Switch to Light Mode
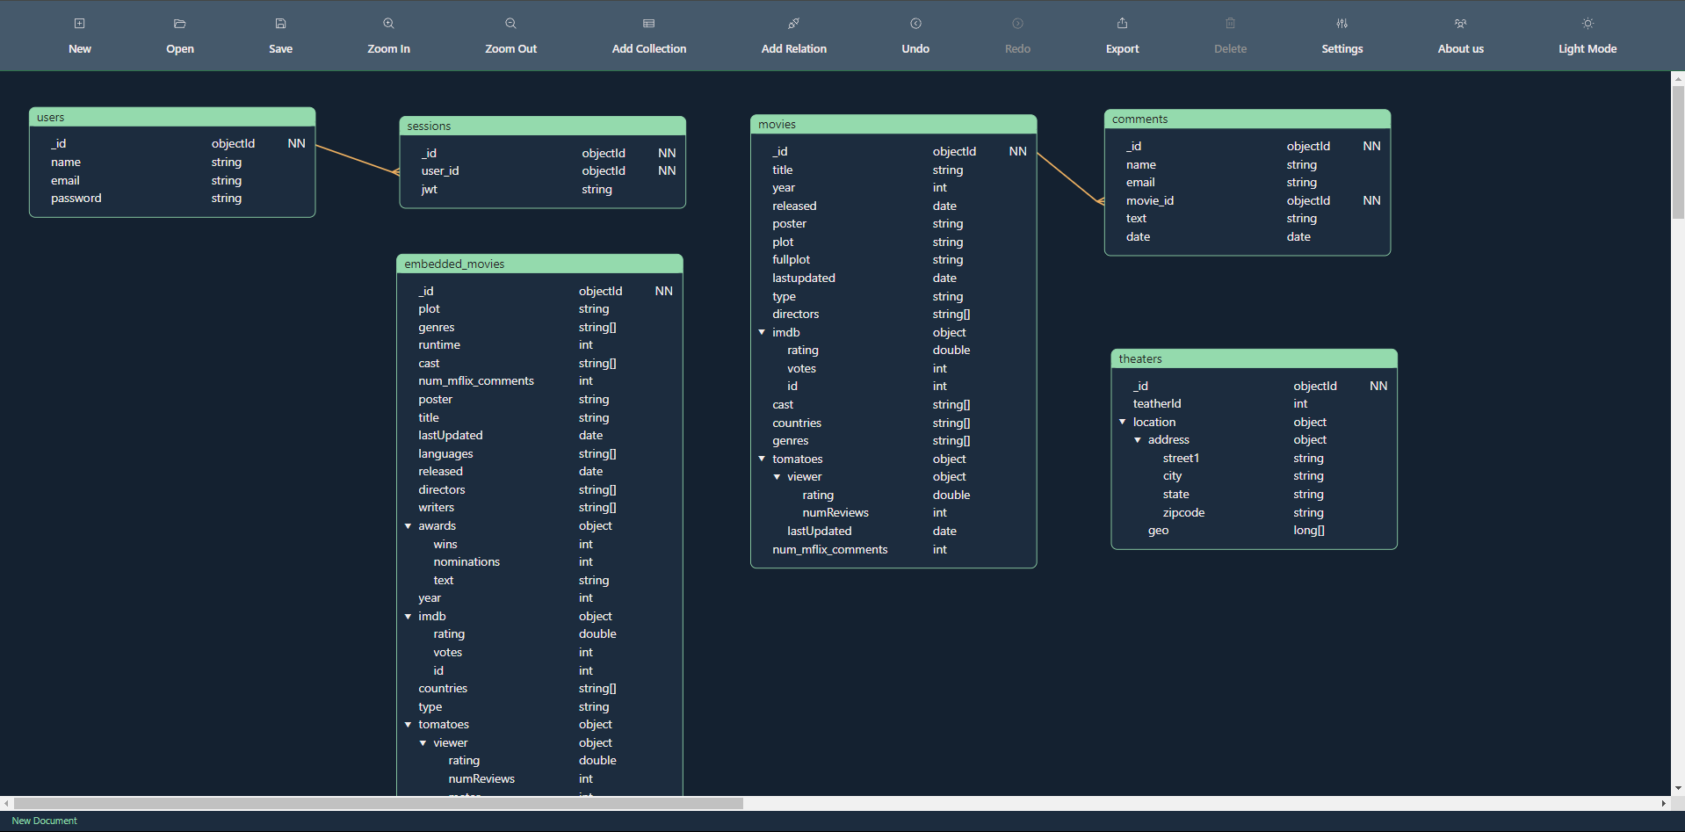The image size is (1685, 832). [x=1587, y=24]
